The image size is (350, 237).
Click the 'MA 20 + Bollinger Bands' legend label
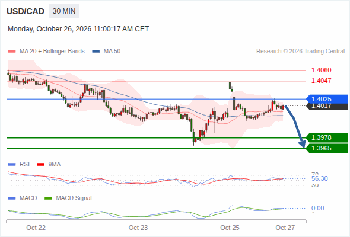pos(52,52)
